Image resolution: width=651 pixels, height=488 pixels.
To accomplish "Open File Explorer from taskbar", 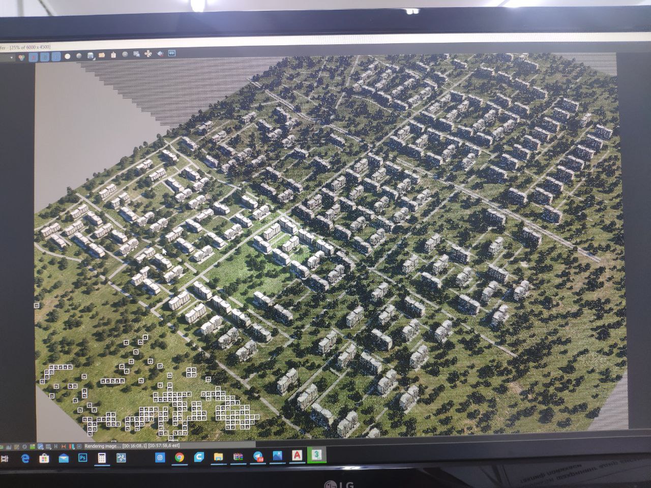I will (x=218, y=456).
